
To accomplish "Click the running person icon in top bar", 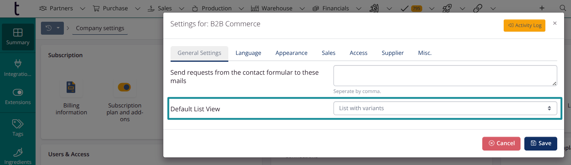I will click(374, 8).
